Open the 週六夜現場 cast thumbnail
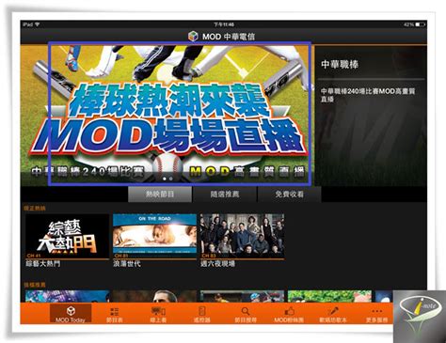 coord(242,236)
